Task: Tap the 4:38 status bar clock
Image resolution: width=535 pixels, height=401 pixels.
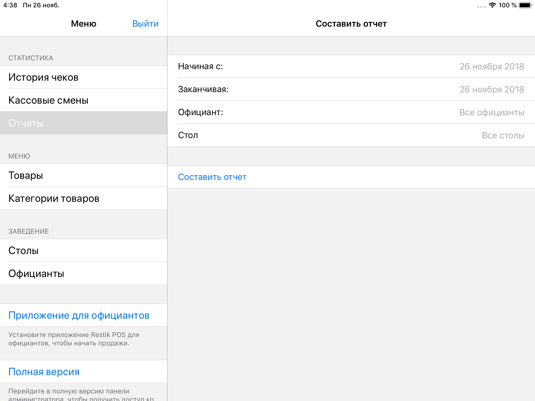Action: (x=10, y=5)
